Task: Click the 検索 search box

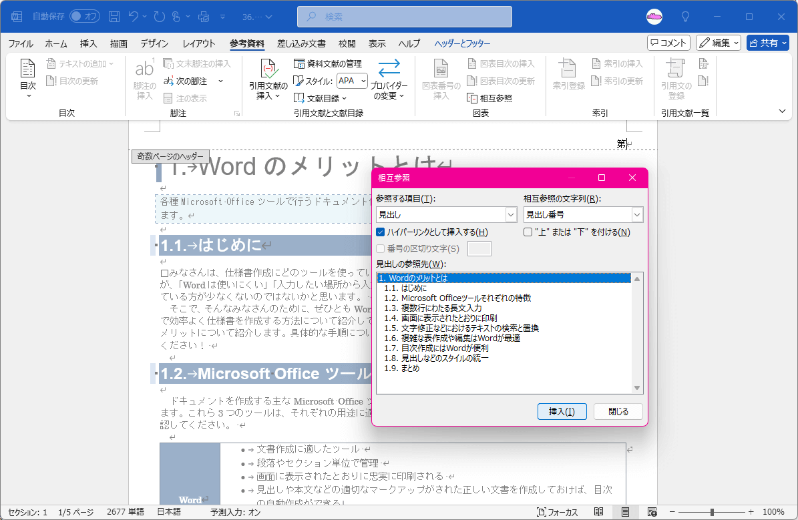Action: pos(405,17)
